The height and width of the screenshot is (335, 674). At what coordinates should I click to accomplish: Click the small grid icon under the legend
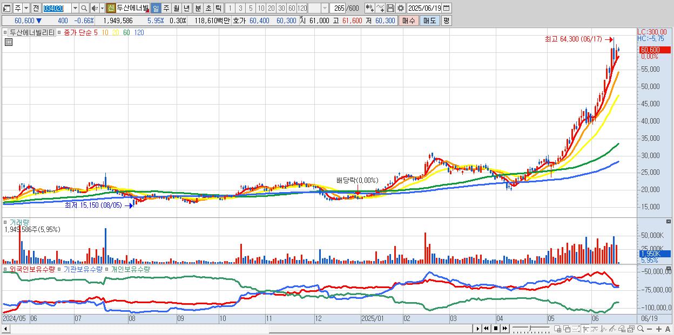(8, 42)
